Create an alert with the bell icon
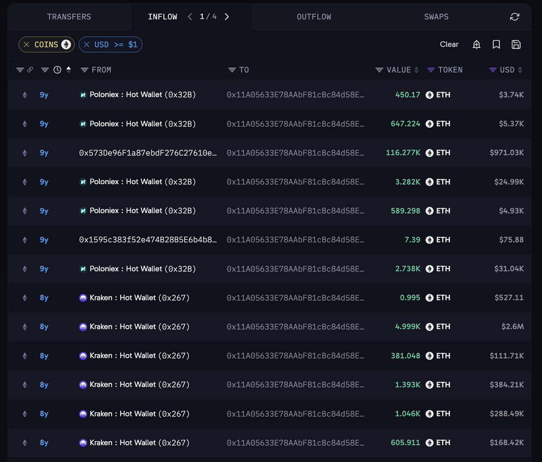Viewport: 542px width, 462px height. (477, 44)
